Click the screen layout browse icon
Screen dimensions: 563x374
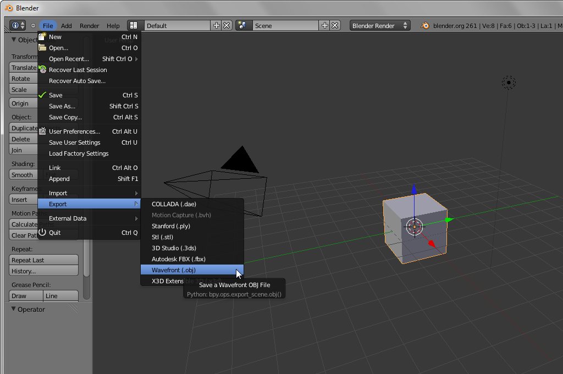134,25
